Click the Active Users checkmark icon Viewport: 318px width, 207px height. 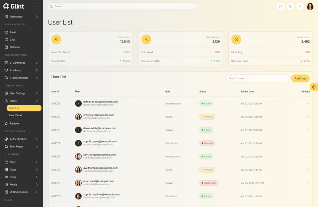236,40
